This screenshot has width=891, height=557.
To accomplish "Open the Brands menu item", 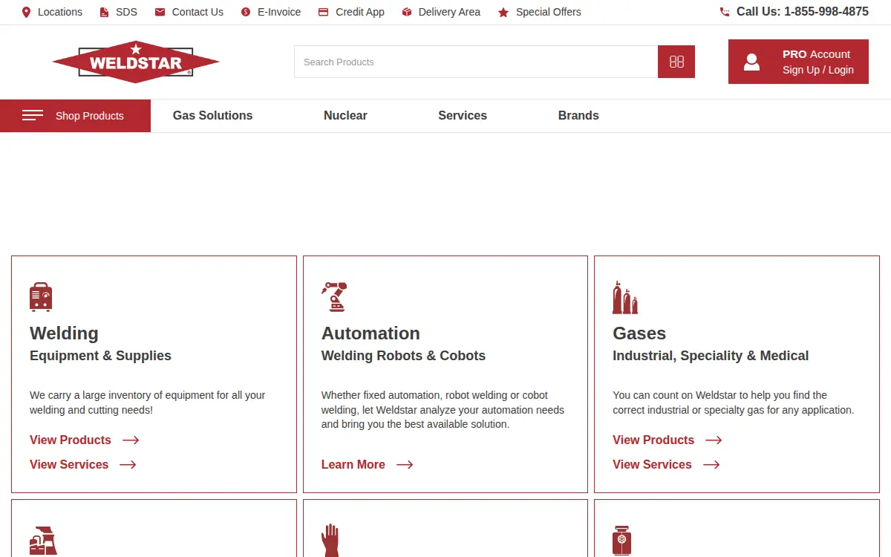I will pos(578,116).
